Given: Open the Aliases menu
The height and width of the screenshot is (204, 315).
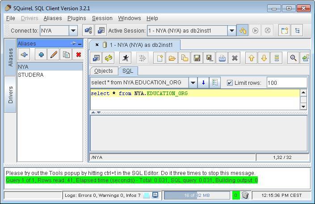Looking at the screenshot, I should click(x=53, y=18).
